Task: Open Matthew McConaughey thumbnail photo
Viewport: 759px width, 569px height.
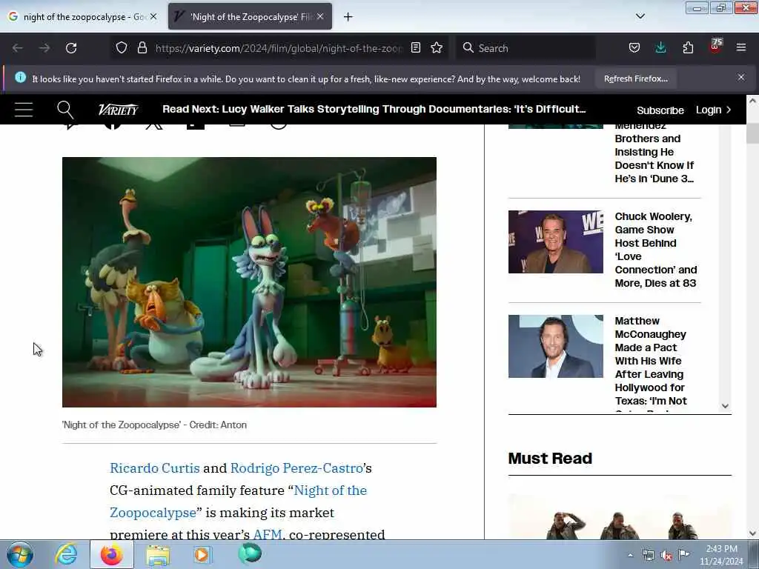Action: point(556,347)
